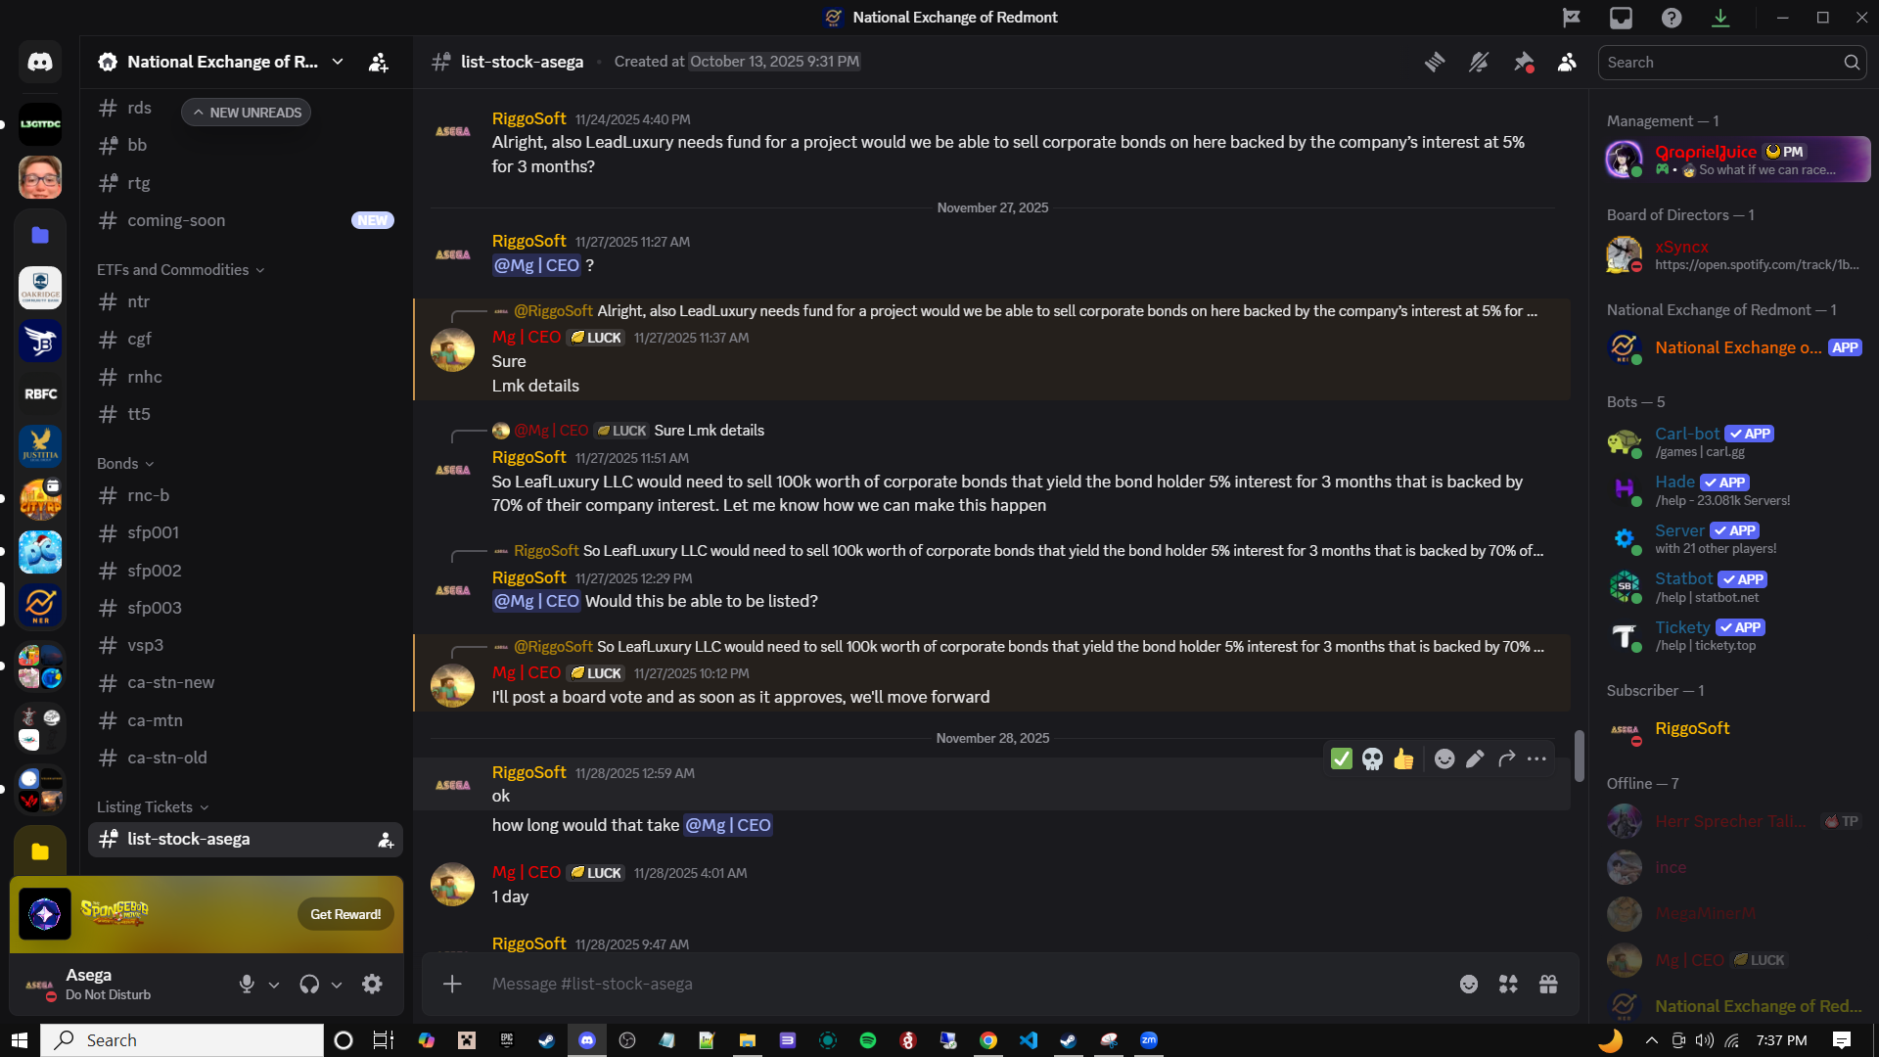Open the Threads panel
Image resolution: width=1879 pixels, height=1057 pixels.
pyautogui.click(x=1435, y=61)
